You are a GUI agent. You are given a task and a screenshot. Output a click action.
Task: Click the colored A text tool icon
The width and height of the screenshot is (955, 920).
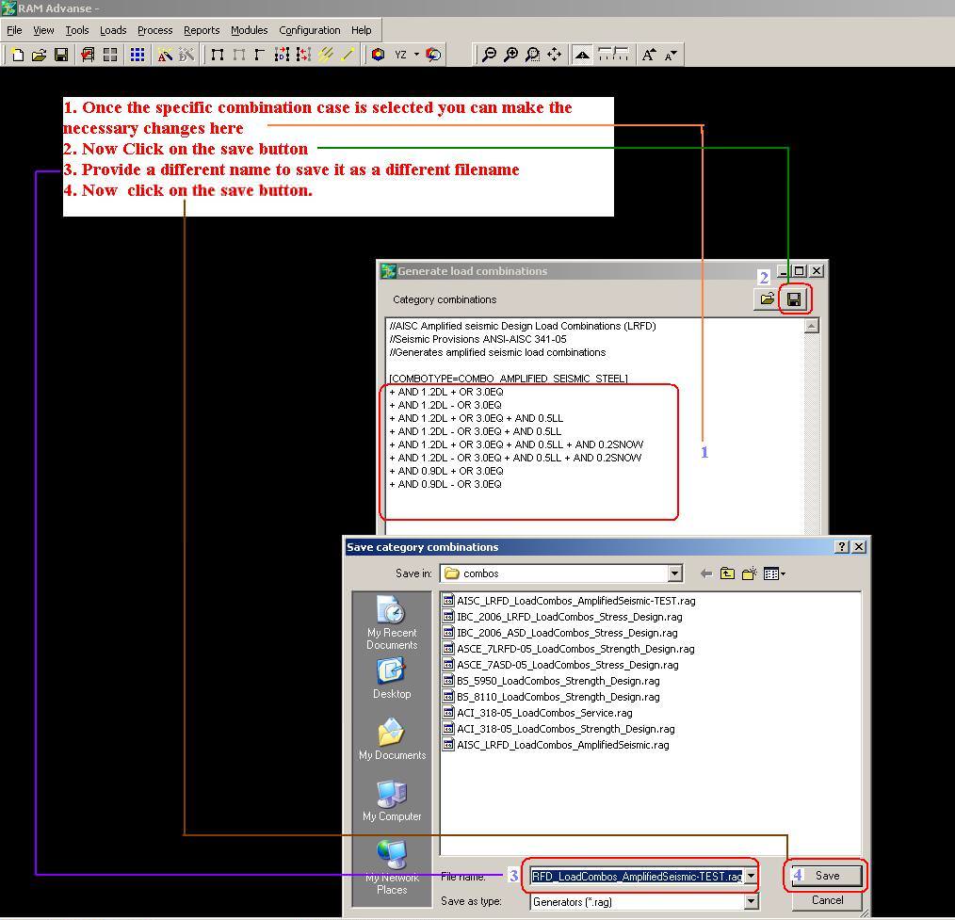(165, 55)
